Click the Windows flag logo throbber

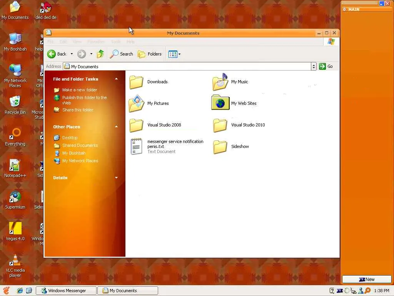[x=331, y=42]
